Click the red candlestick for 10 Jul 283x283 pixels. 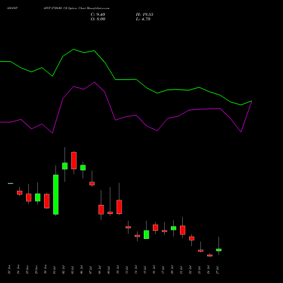pos(119,207)
